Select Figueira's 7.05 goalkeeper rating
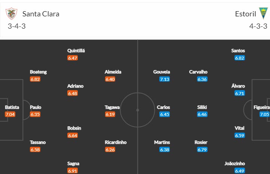 point(264,114)
